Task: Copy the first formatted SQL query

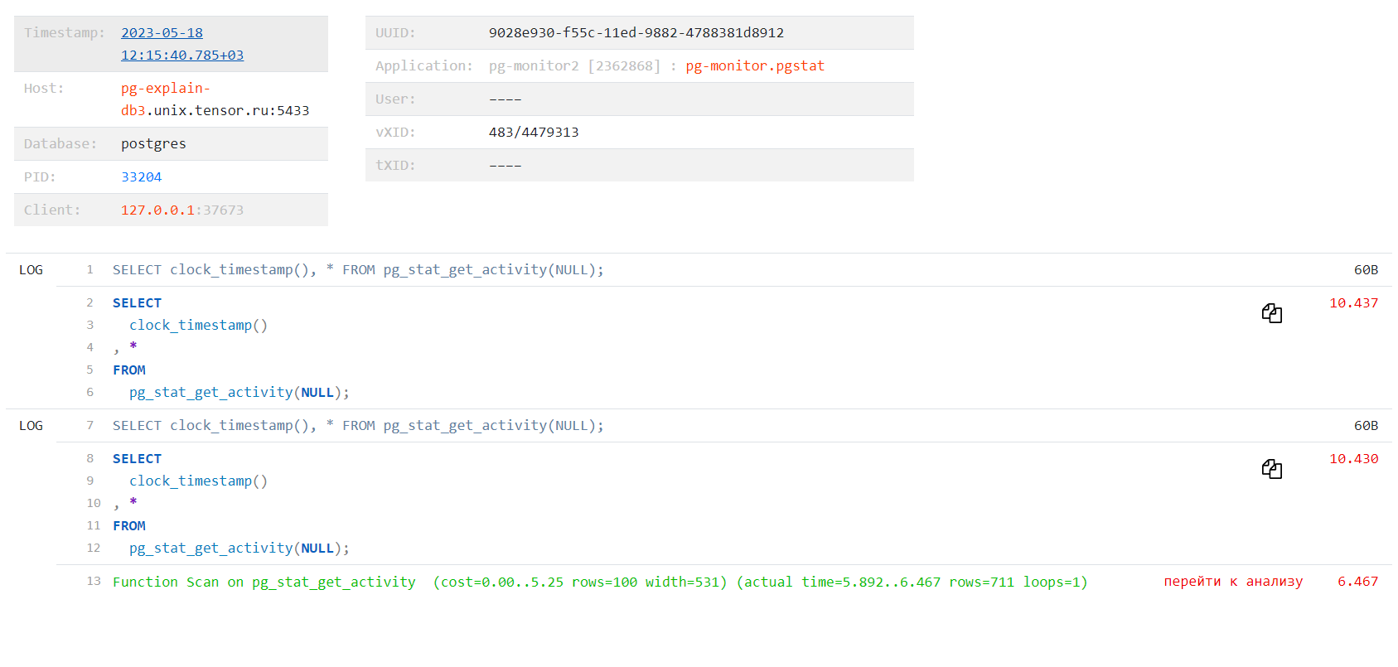Action: (x=1271, y=313)
